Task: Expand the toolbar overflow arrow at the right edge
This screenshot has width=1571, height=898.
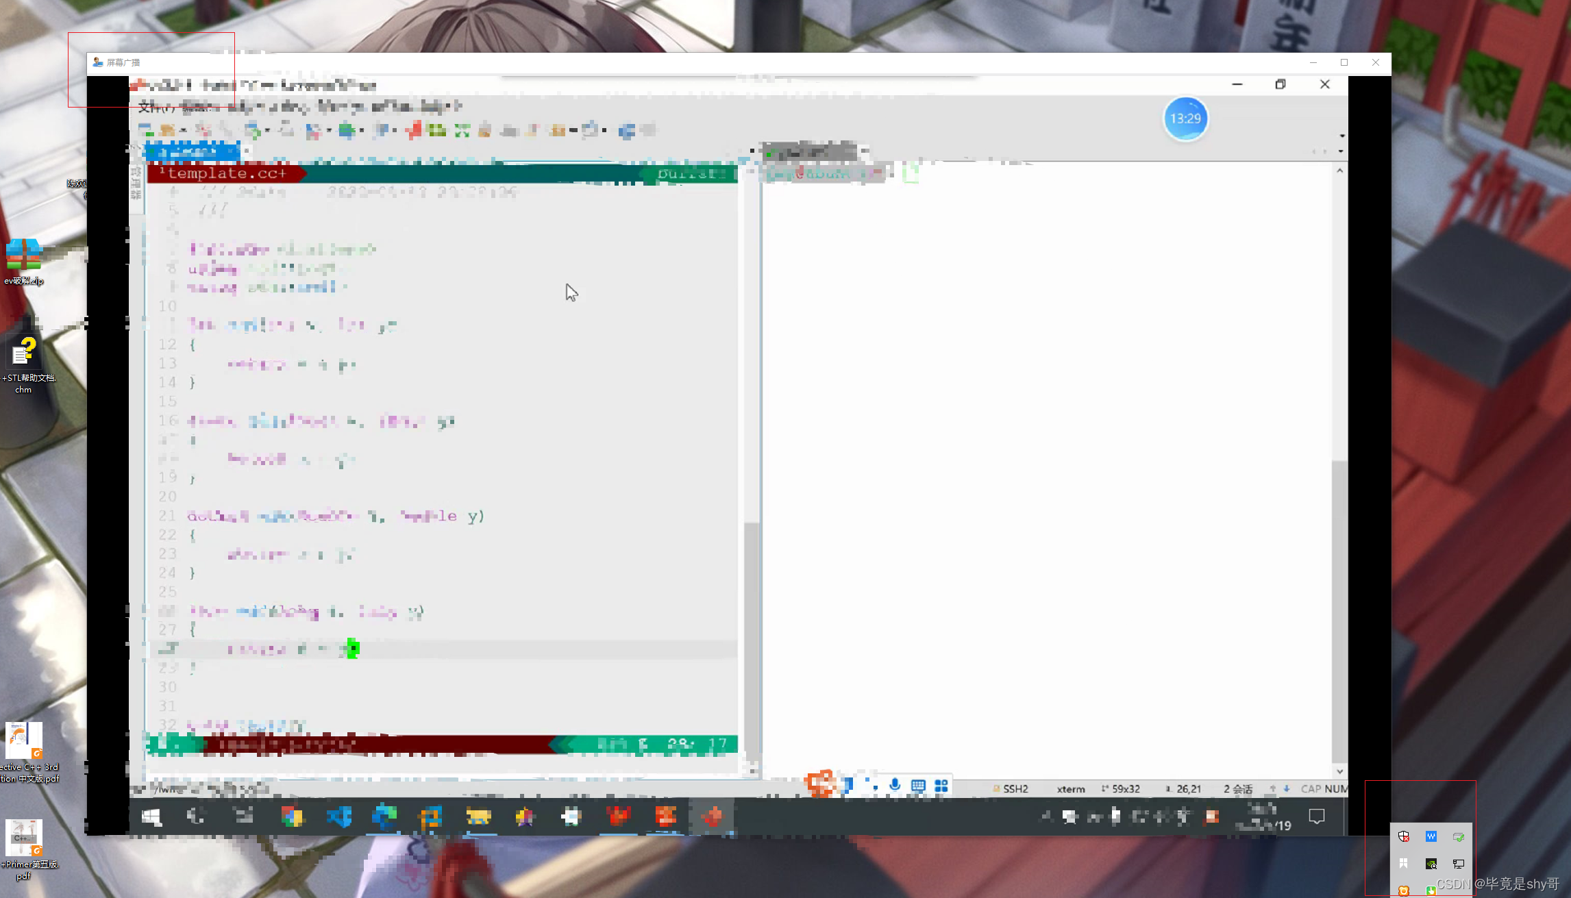Action: (x=1341, y=136)
